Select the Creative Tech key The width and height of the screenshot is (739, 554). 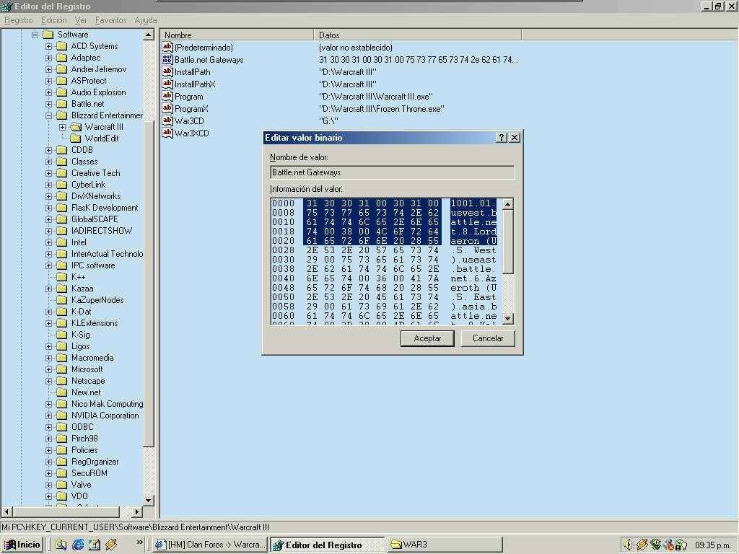pos(96,173)
